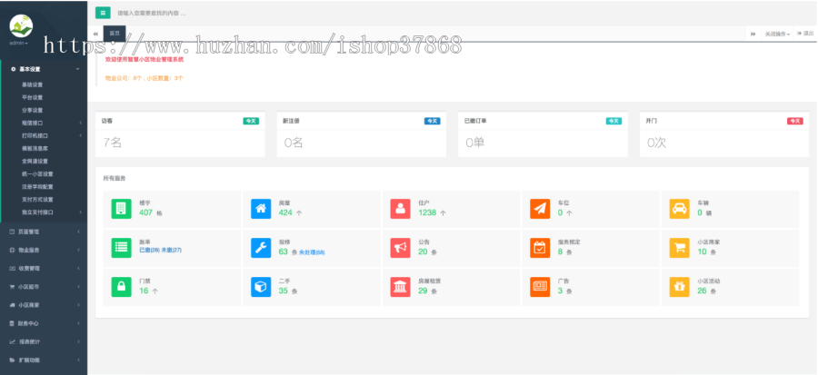Open 车辆 via the yellow car icon
Screen dimensions: 818x375
pyautogui.click(x=679, y=209)
